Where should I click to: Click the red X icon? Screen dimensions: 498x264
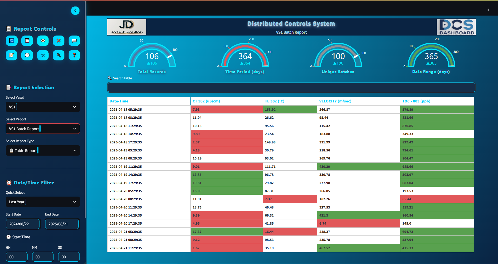pyautogui.click(x=58, y=41)
